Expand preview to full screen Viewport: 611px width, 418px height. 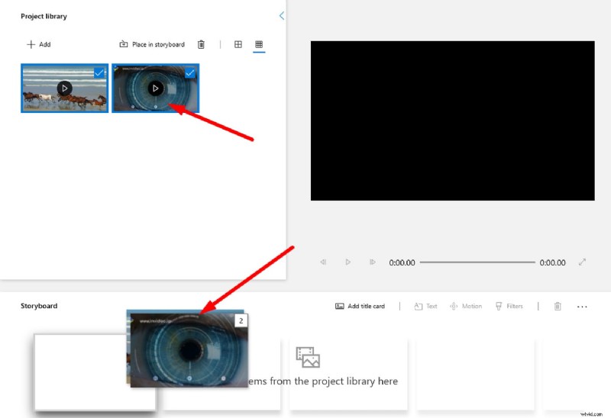click(582, 262)
